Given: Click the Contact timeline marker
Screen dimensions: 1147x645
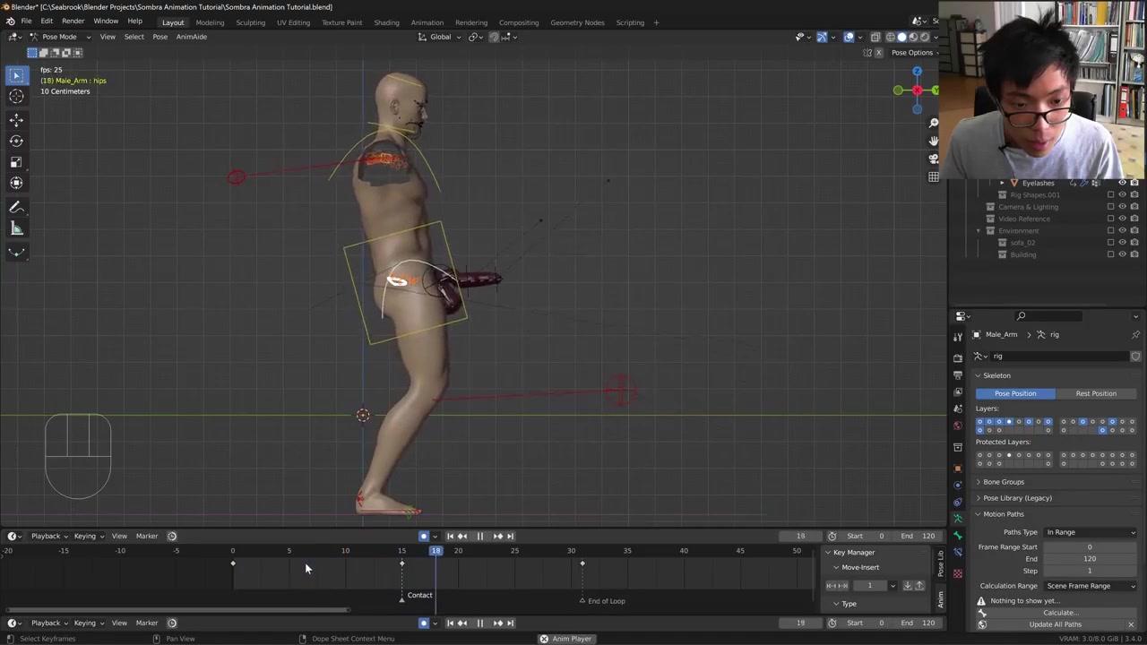Looking at the screenshot, I should click(x=402, y=597).
